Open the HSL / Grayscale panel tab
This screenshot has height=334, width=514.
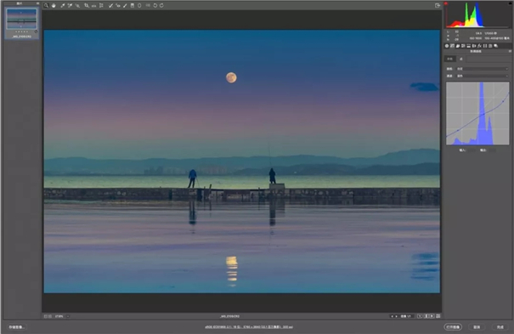coord(463,46)
